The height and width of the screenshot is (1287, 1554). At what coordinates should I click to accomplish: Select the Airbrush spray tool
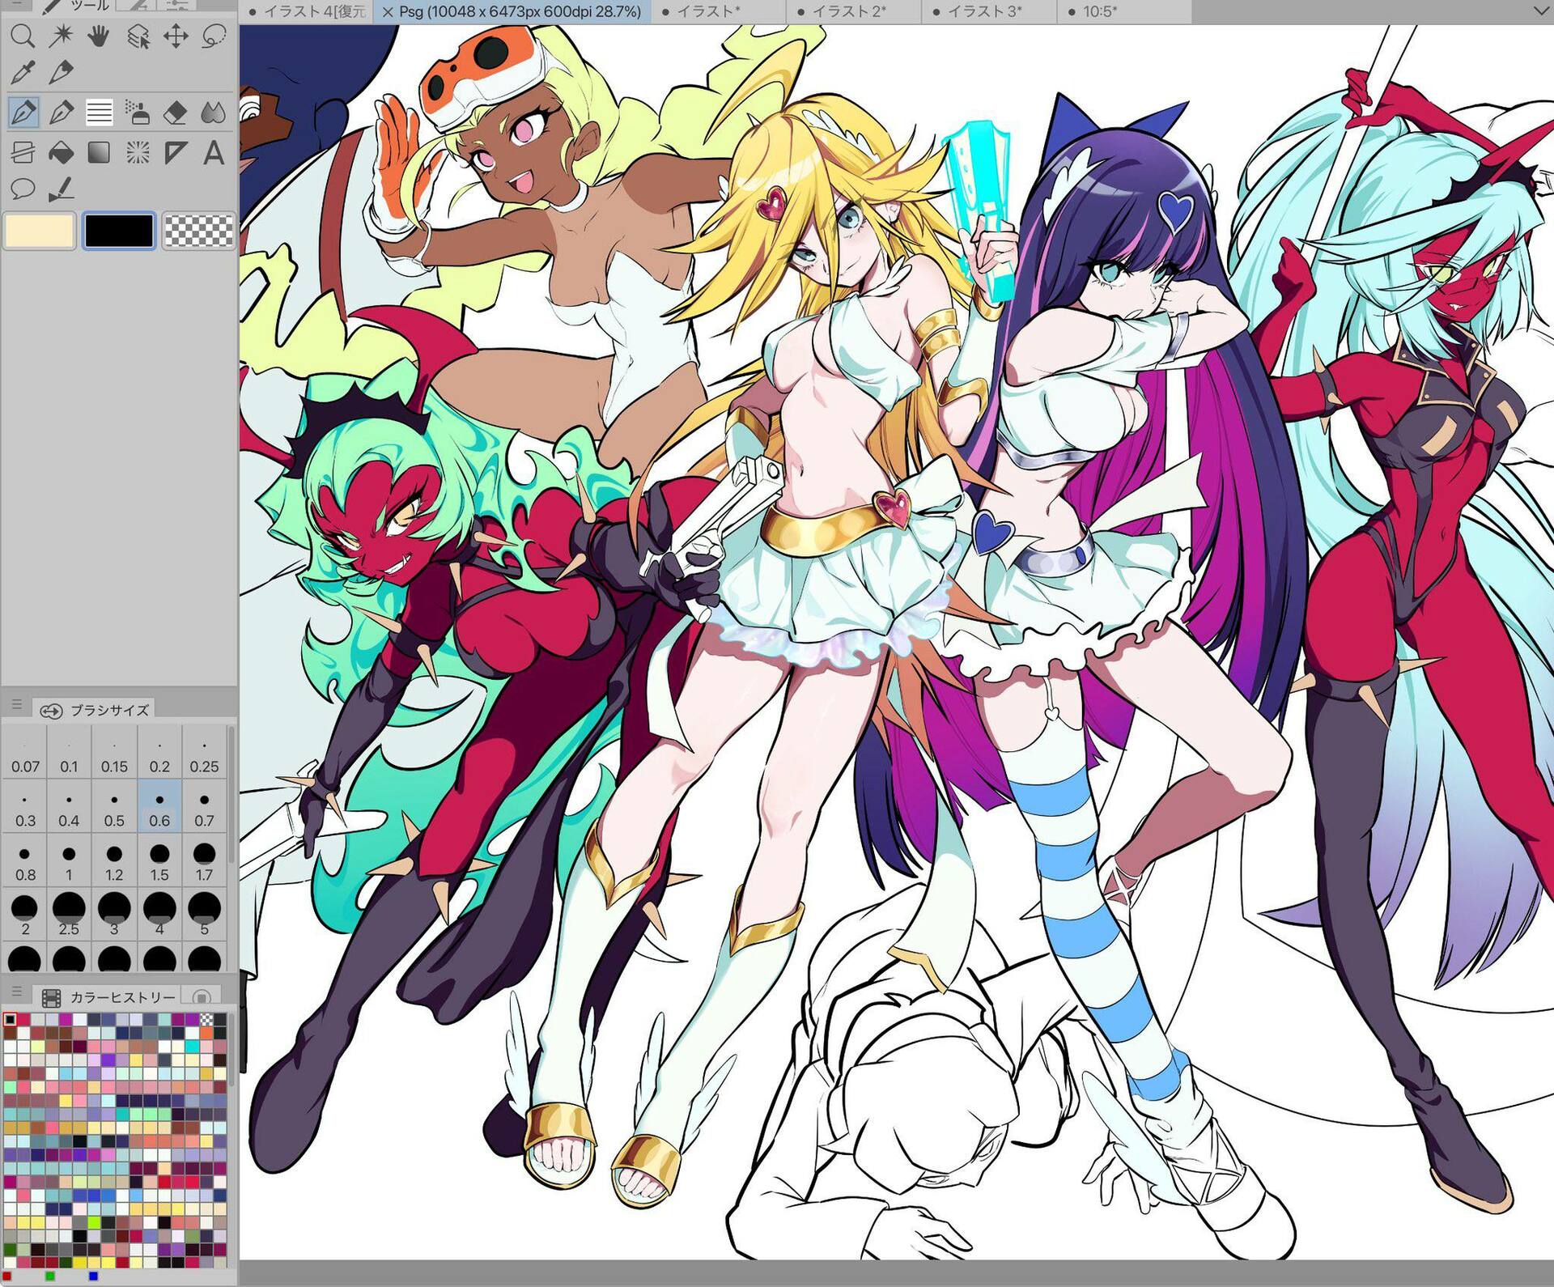click(138, 113)
